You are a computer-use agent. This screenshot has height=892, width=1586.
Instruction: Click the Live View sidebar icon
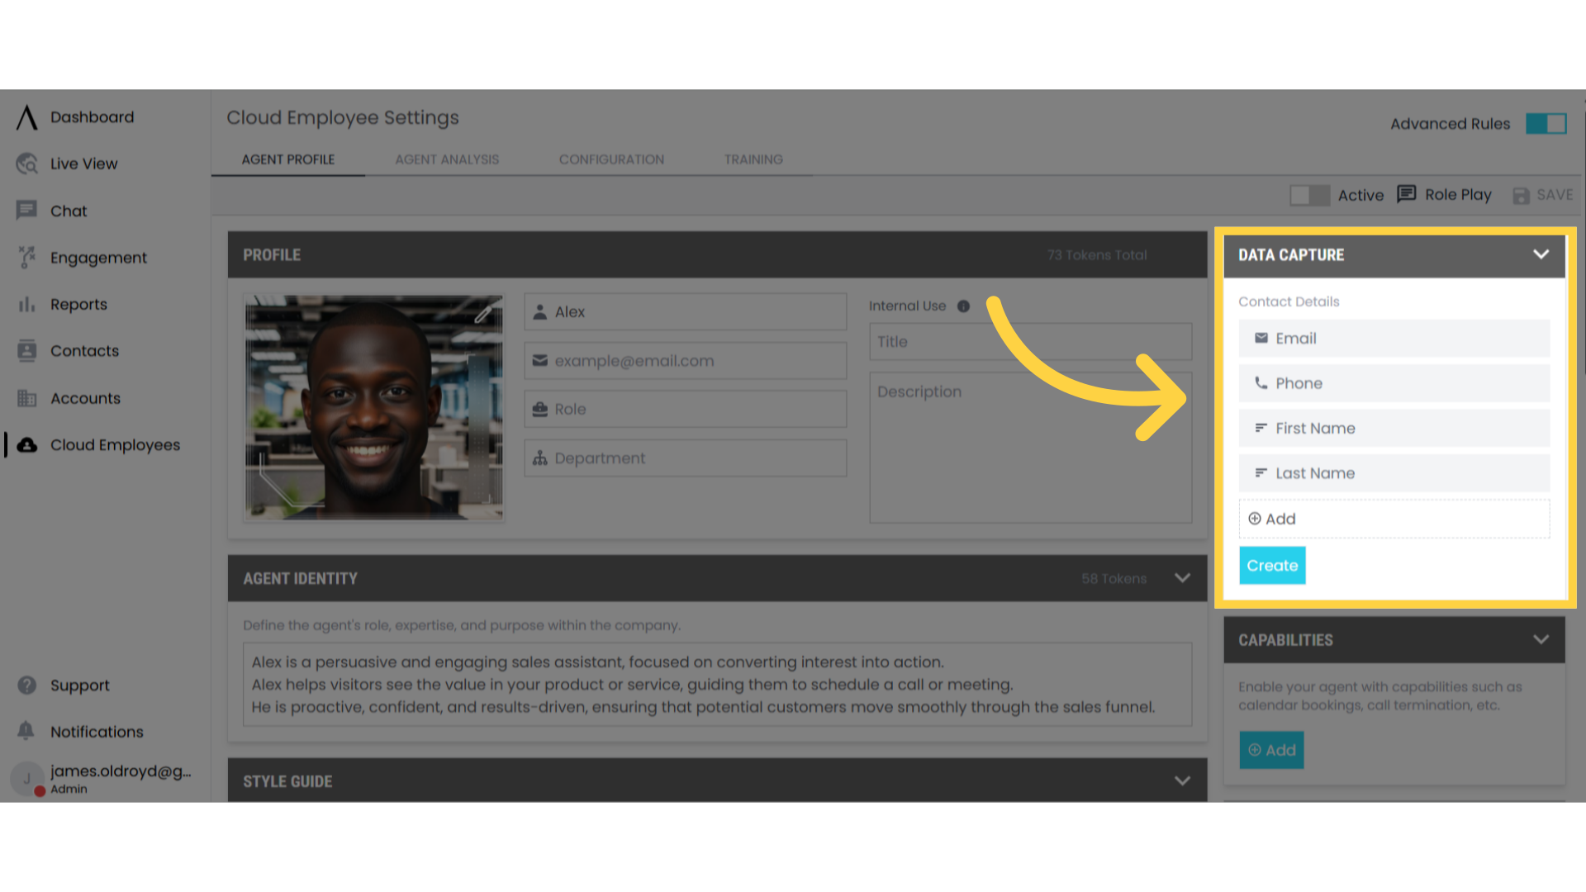(27, 164)
